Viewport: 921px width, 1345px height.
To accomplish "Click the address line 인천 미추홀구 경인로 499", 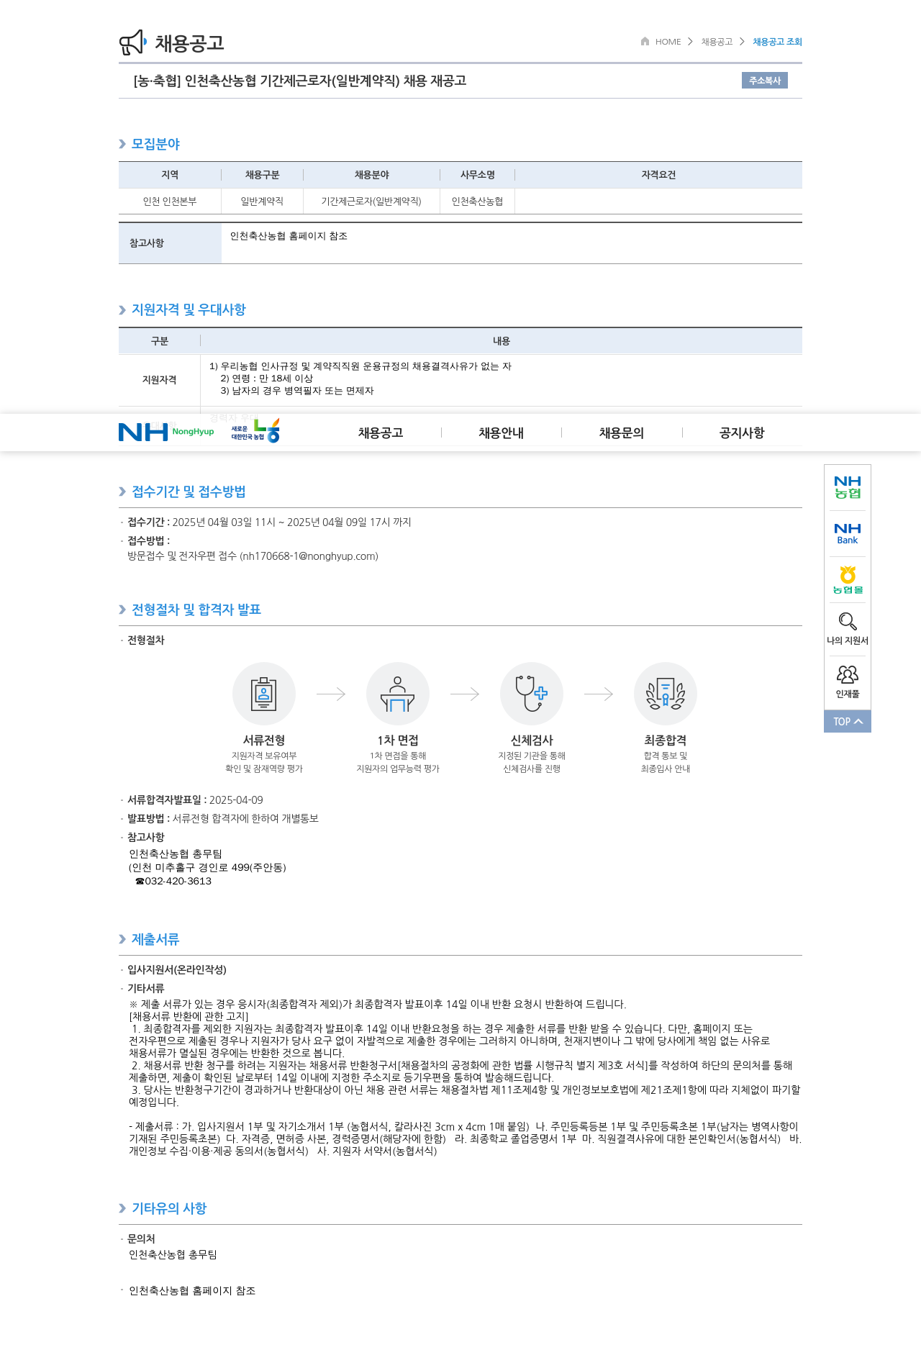I will pyautogui.click(x=207, y=868).
